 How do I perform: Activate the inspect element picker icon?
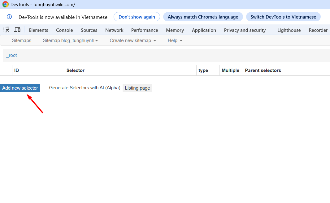[x=6, y=30]
